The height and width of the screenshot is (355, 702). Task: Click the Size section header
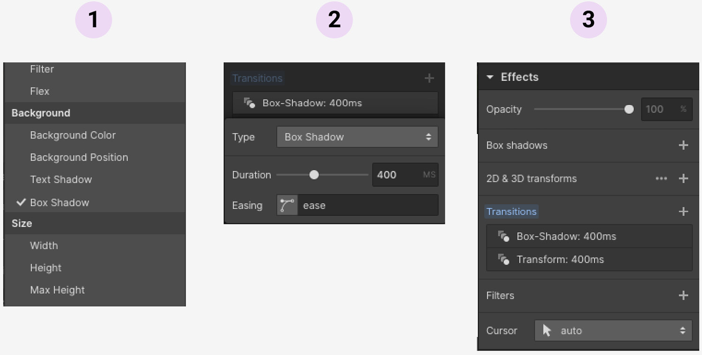pos(22,223)
